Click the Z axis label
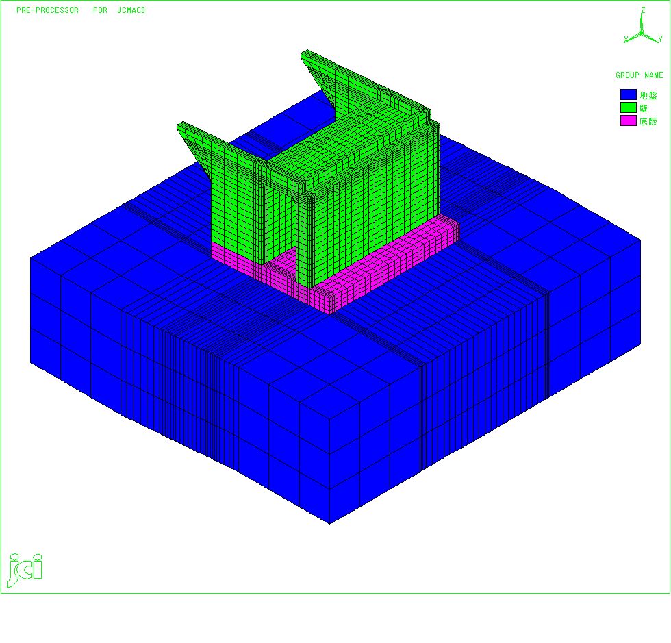The width and height of the screenshot is (671, 643). pos(643,10)
